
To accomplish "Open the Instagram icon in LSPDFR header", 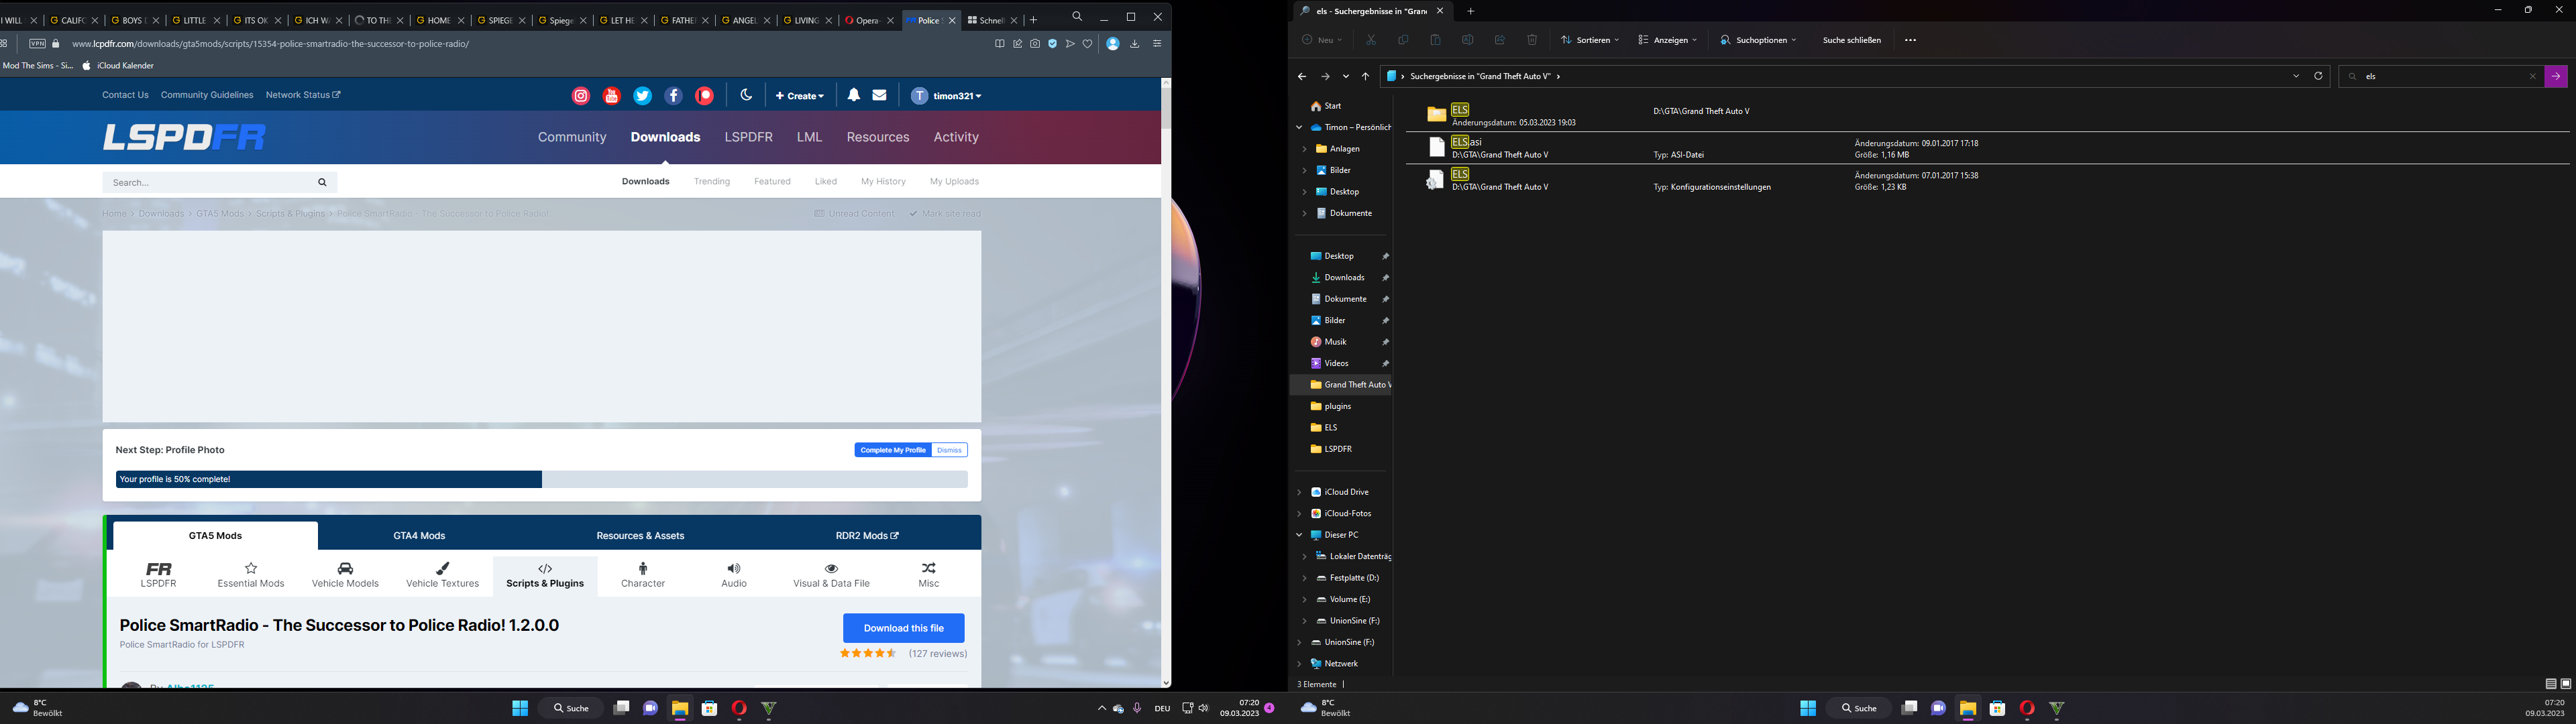I will click(580, 96).
